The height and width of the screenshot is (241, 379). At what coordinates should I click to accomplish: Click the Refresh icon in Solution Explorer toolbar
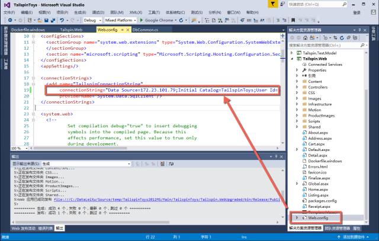(x=342, y=38)
